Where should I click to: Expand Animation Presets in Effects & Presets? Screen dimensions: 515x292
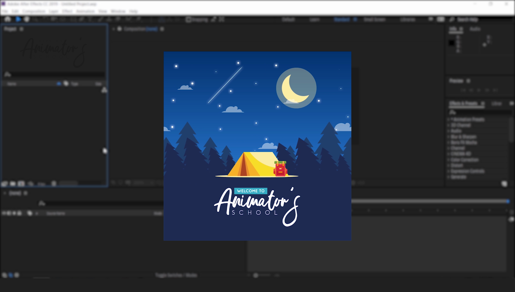pyautogui.click(x=449, y=119)
